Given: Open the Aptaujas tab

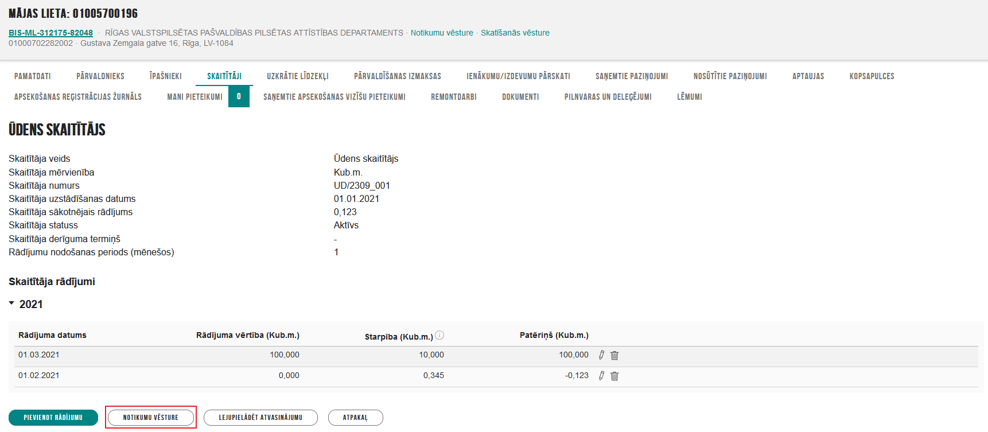Looking at the screenshot, I should click(x=808, y=76).
